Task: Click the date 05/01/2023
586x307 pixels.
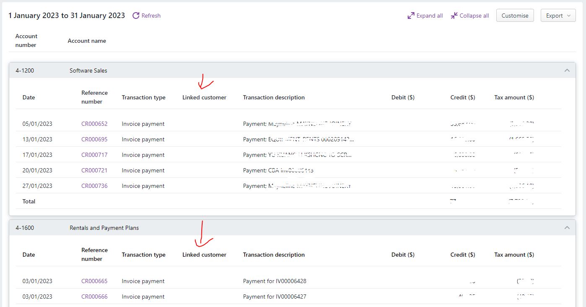Action: [x=37, y=124]
